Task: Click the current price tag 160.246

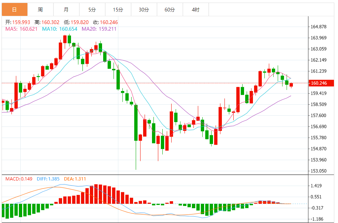Action: coord(318,83)
